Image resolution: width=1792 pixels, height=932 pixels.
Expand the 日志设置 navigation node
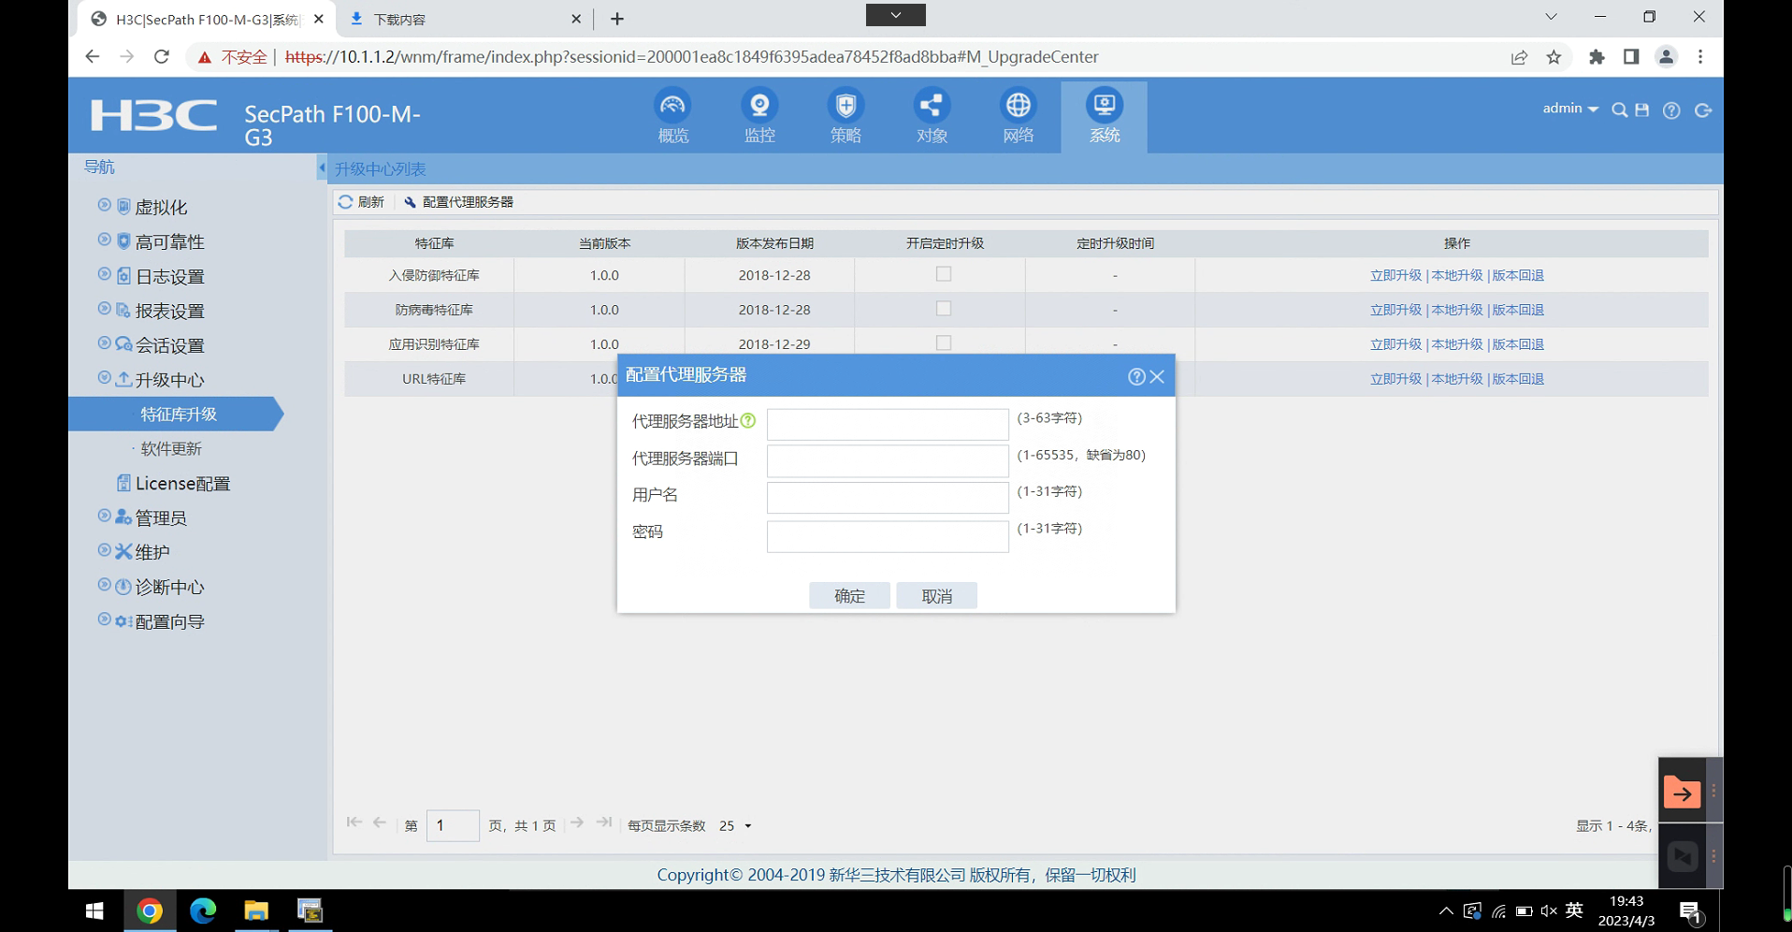(x=104, y=274)
